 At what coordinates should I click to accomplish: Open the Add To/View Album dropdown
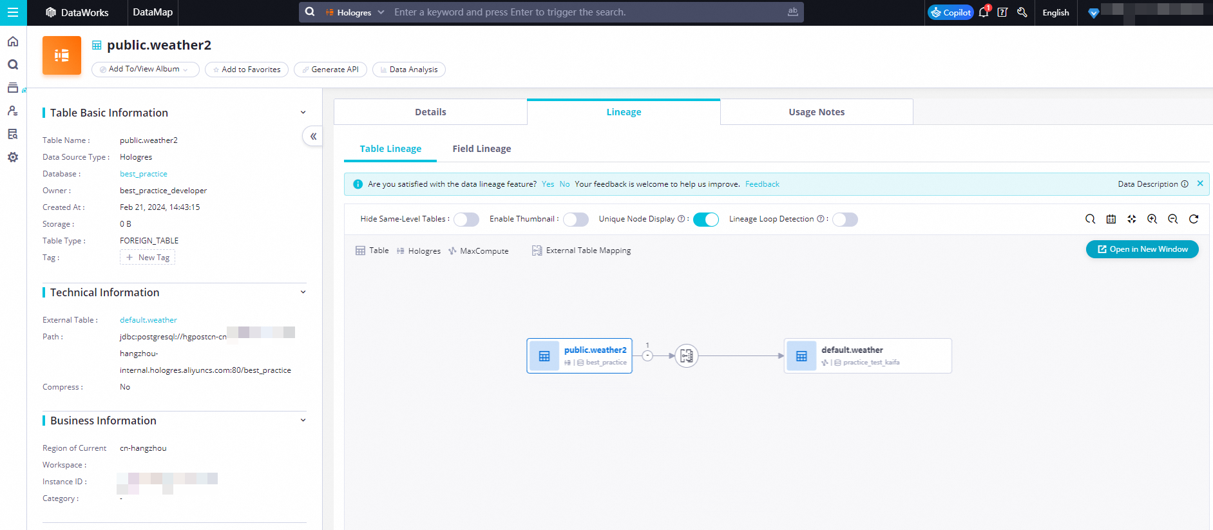(x=145, y=70)
